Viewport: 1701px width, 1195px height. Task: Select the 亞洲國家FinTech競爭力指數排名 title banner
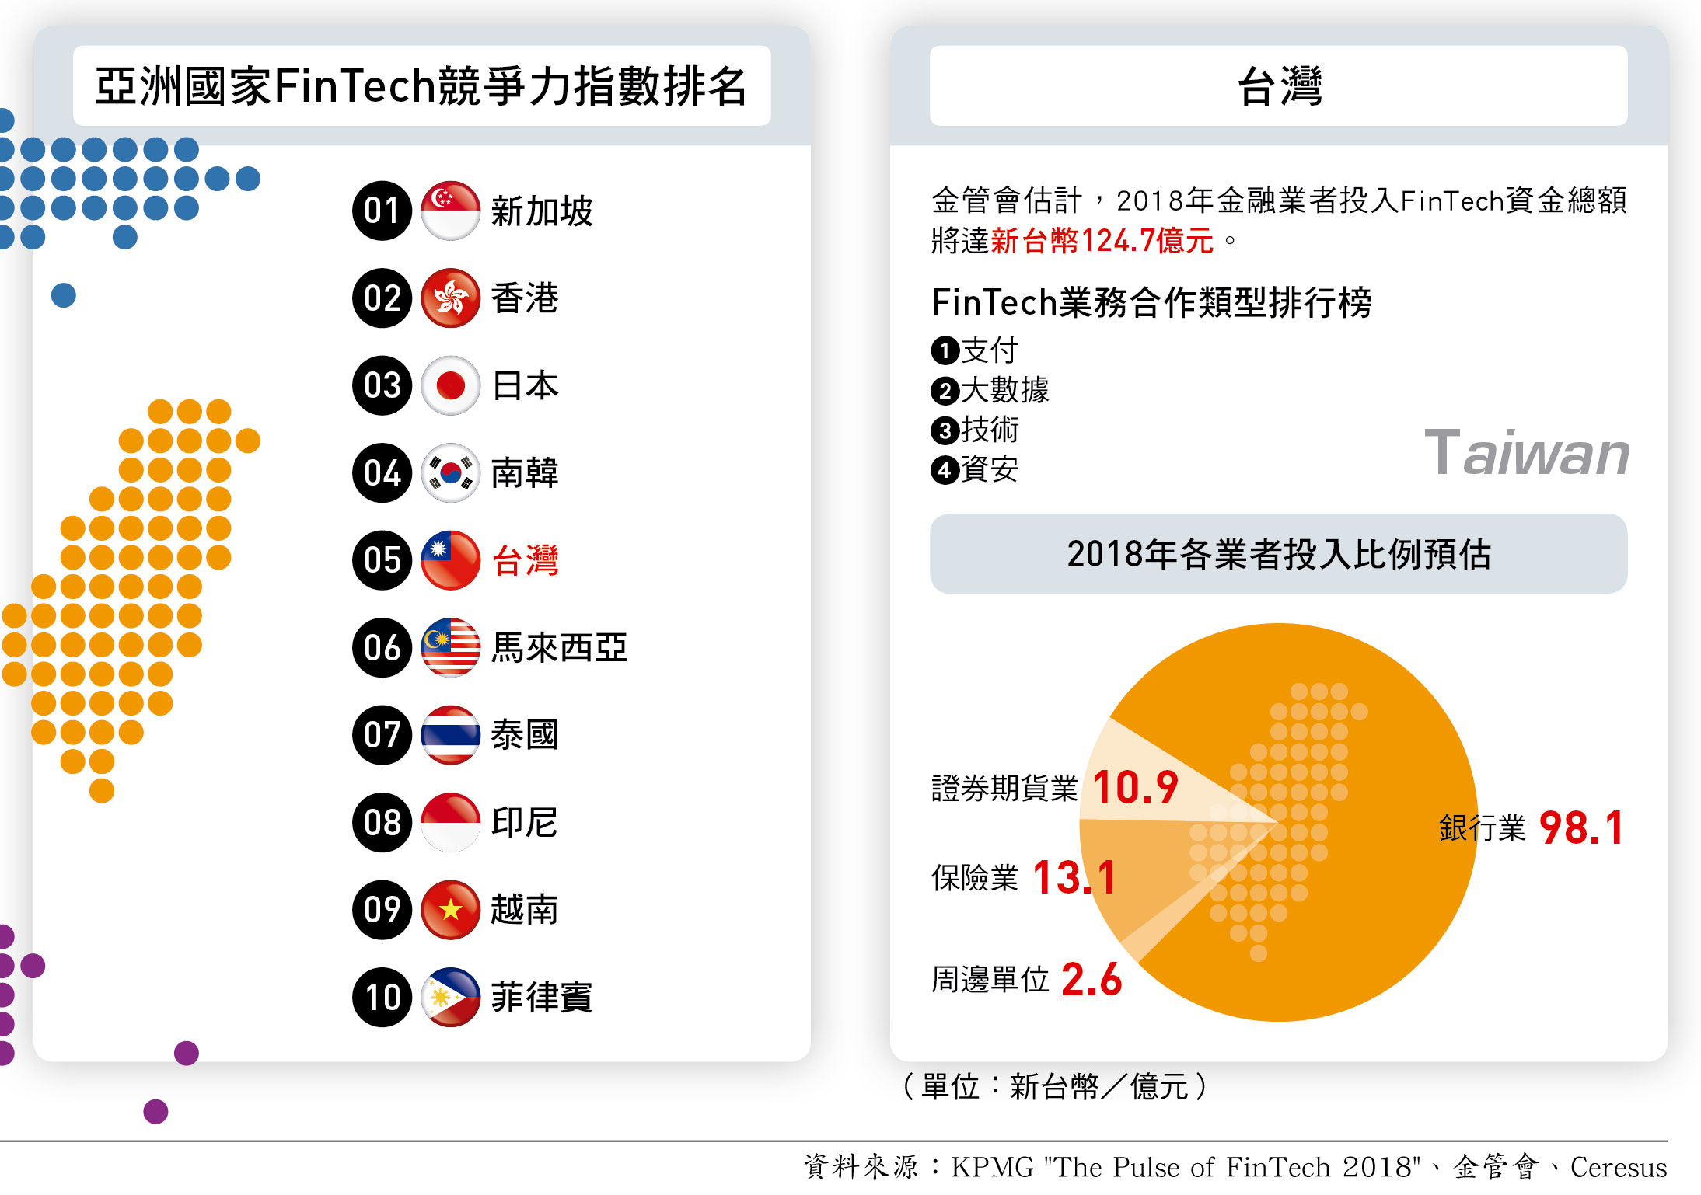point(422,85)
